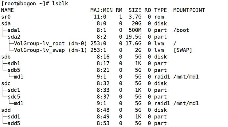This screenshot has width=228, height=127.
Task: Click the 8:48 device number
Action: click(103, 110)
